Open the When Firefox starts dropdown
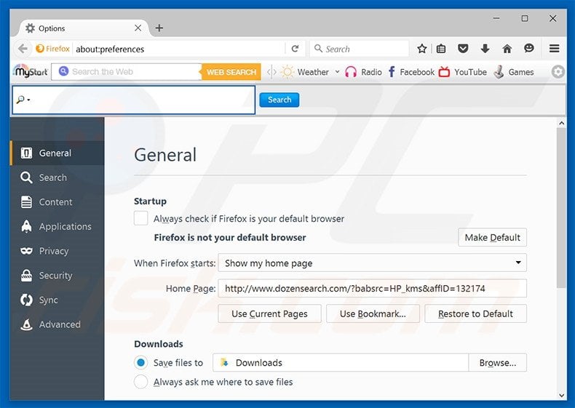575x408 pixels. (x=372, y=263)
